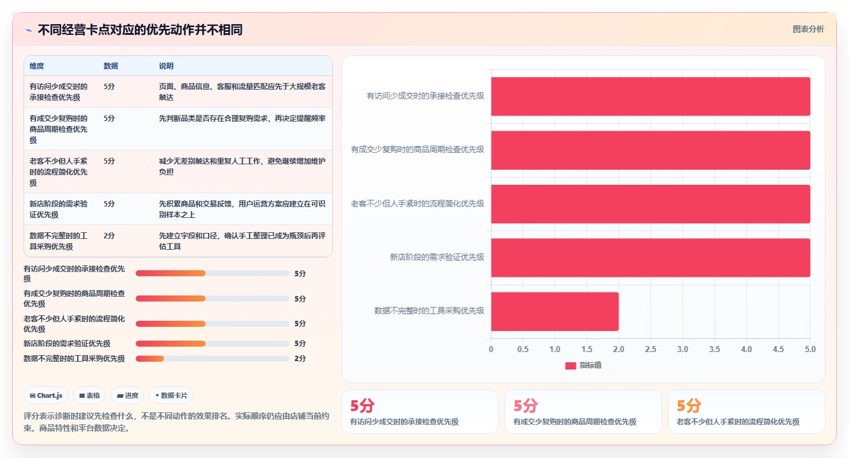Click progress bar for 数据不完整时的工具采购优先级

tap(212, 359)
